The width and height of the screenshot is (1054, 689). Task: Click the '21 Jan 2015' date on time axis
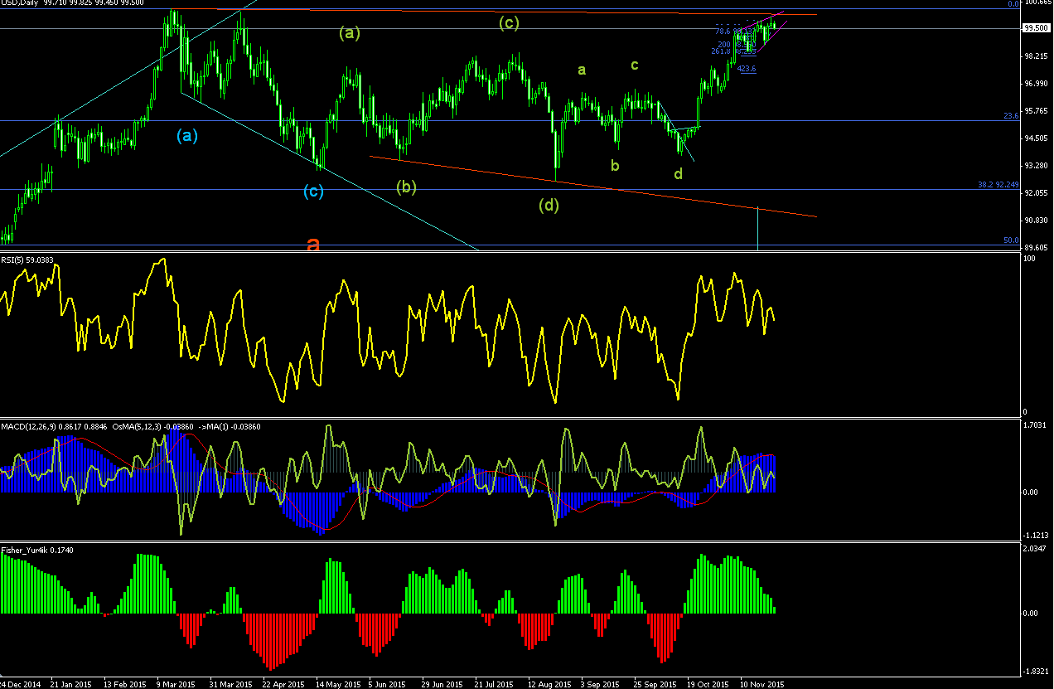[71, 684]
